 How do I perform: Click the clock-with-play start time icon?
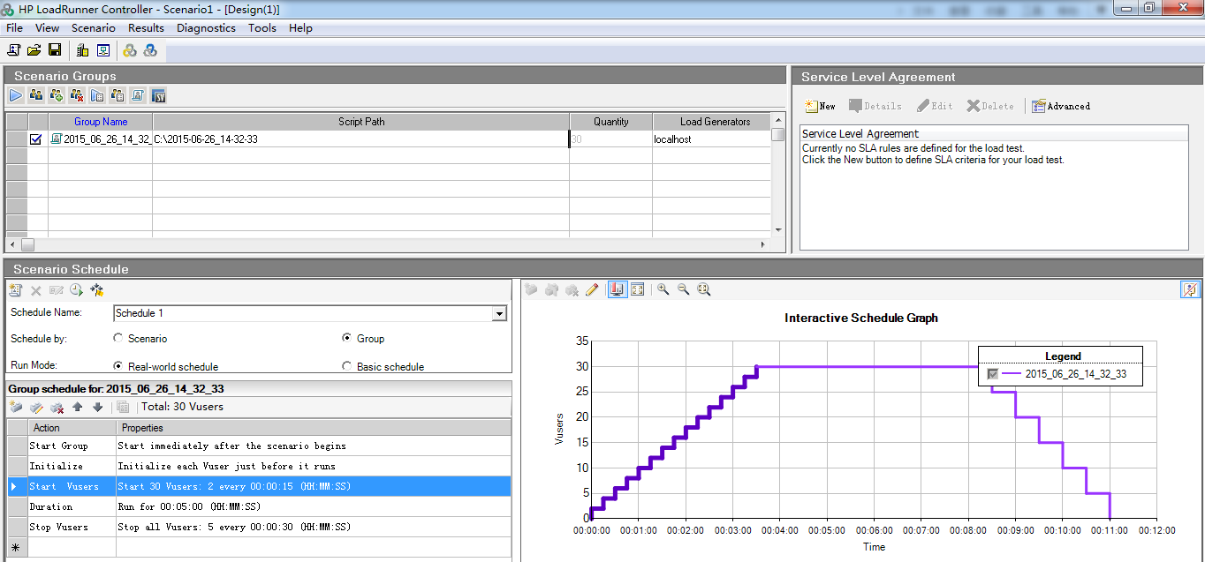point(77,289)
